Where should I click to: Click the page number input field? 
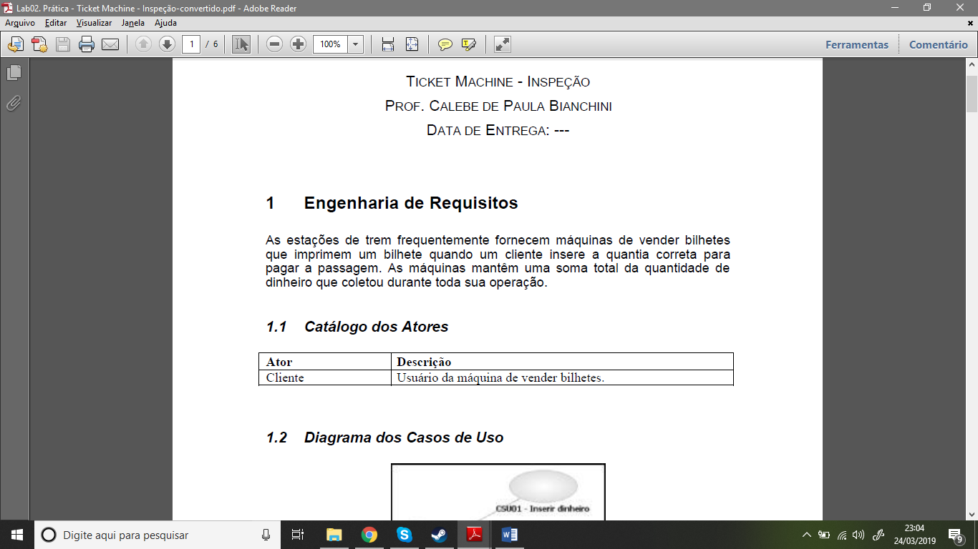(191, 44)
